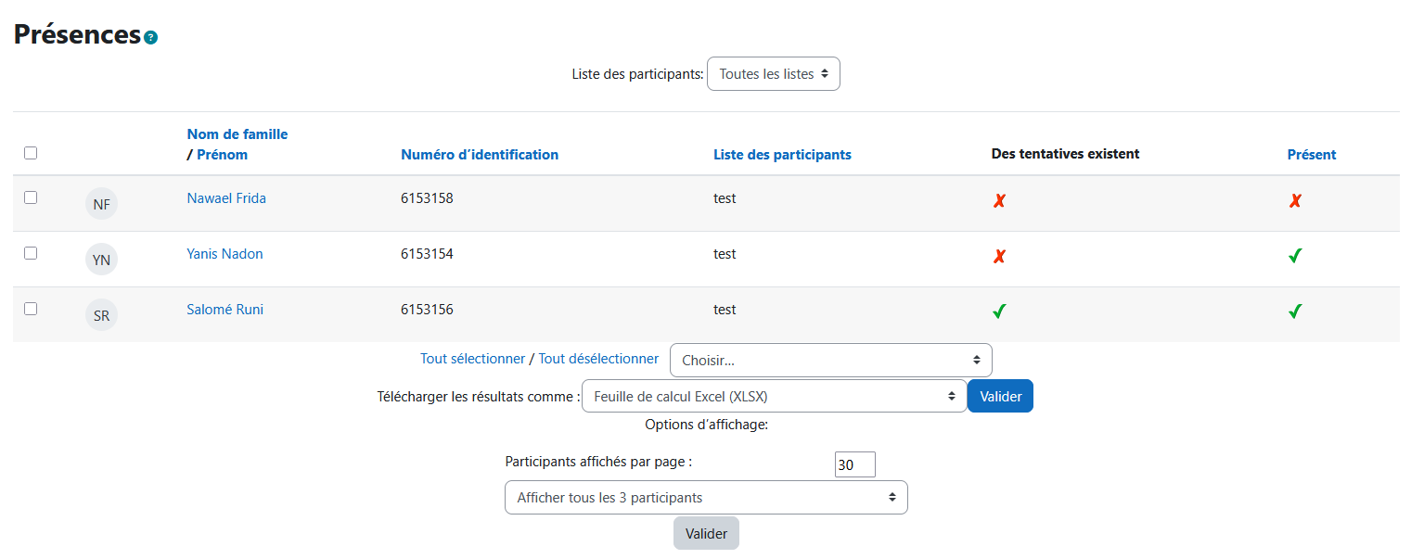Click the Des tentatives existent column header
The height and width of the screenshot is (559, 1411).
pos(1066,154)
